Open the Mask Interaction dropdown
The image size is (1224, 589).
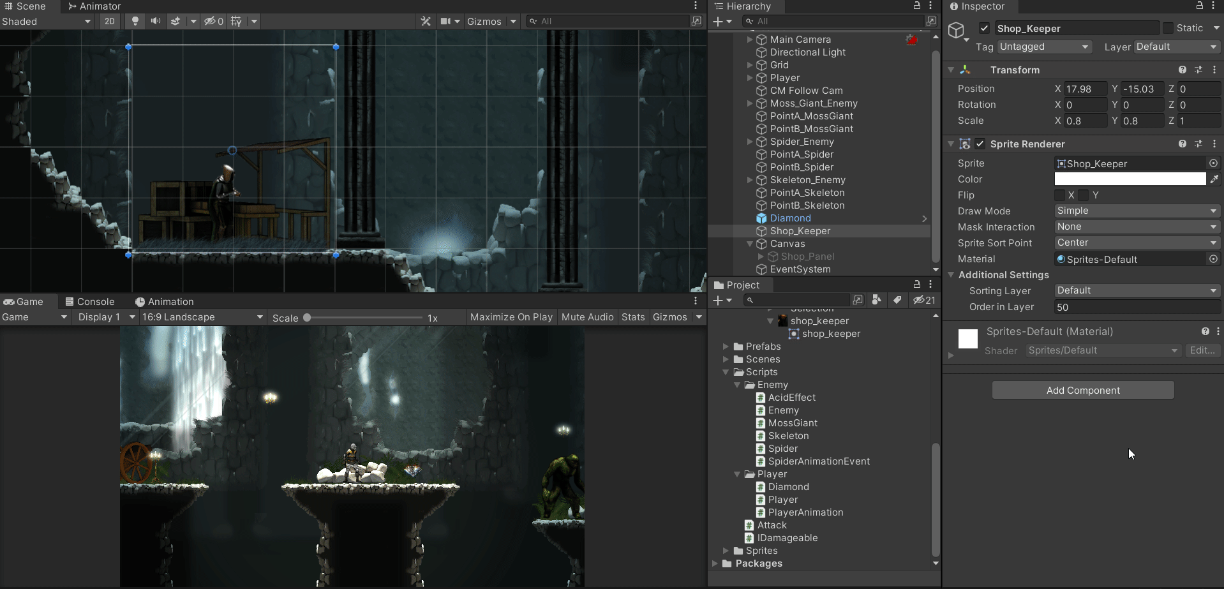(x=1137, y=227)
